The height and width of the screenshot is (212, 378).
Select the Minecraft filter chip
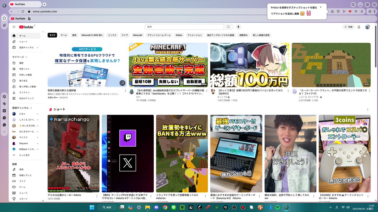[x=137, y=35]
